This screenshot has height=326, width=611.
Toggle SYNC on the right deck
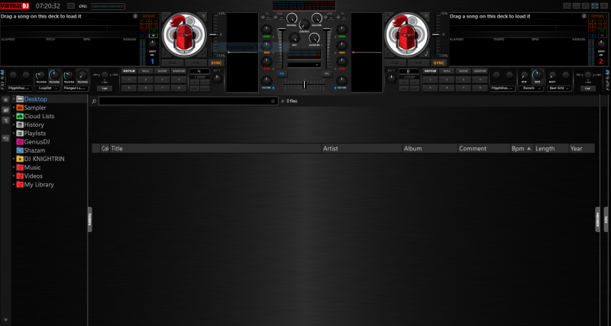[438, 63]
